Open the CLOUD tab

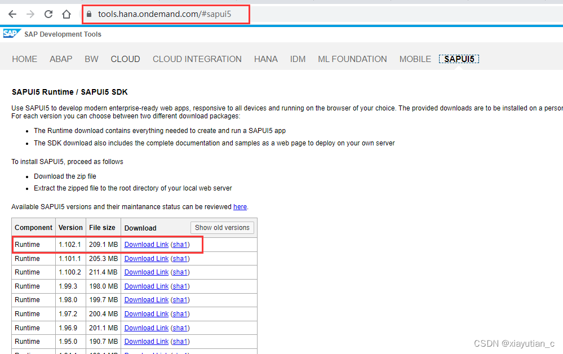pos(125,59)
